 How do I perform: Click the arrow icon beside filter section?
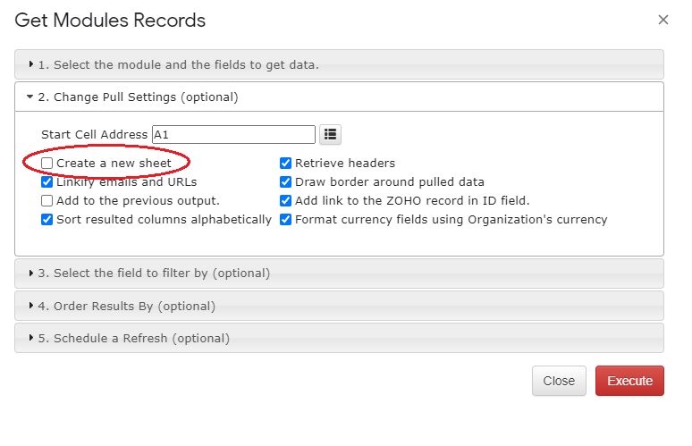pos(31,273)
